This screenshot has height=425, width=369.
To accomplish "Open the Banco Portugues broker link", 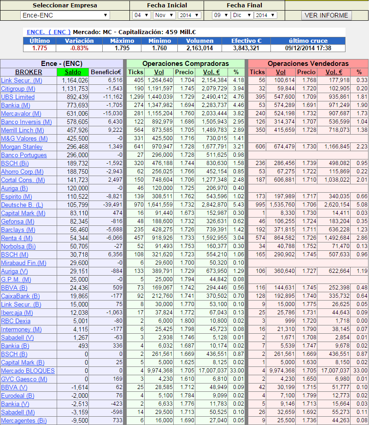I will [x=24, y=155].
